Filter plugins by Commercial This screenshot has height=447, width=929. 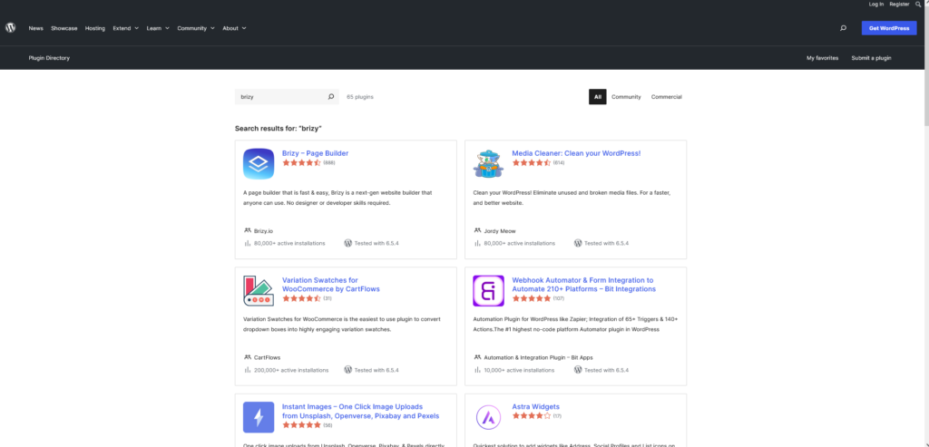coord(667,96)
